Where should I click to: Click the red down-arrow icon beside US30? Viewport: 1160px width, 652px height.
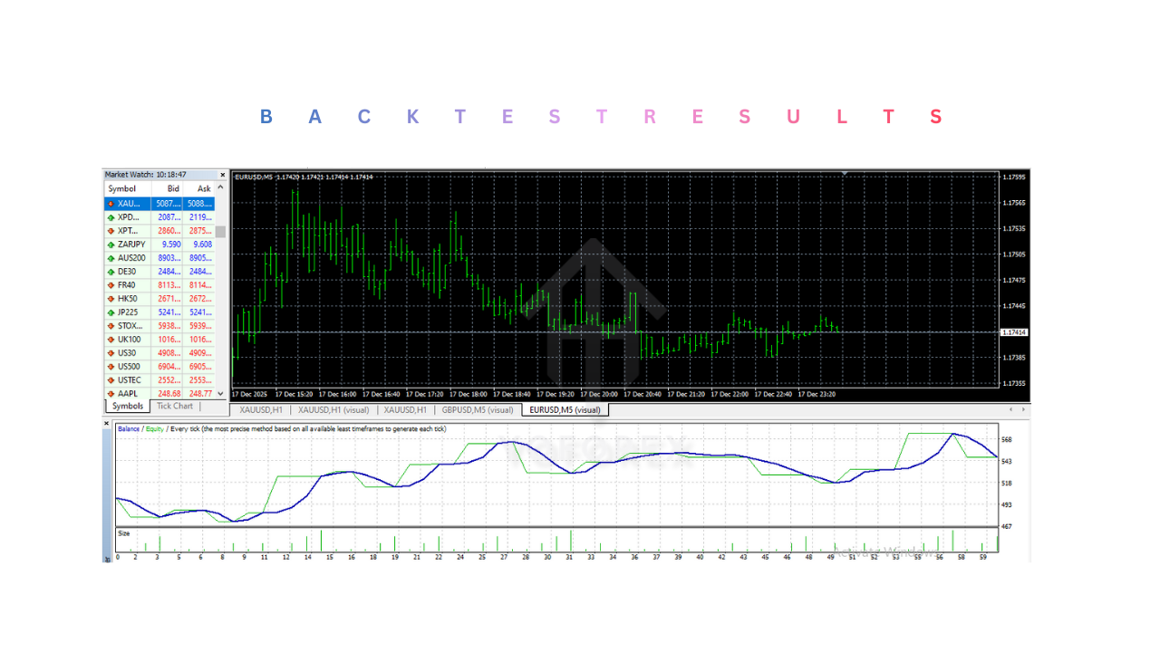111,352
